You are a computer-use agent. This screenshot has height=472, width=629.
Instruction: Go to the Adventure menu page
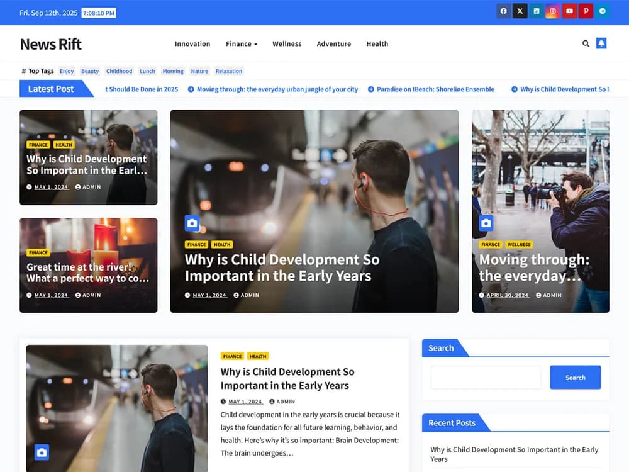tap(333, 44)
